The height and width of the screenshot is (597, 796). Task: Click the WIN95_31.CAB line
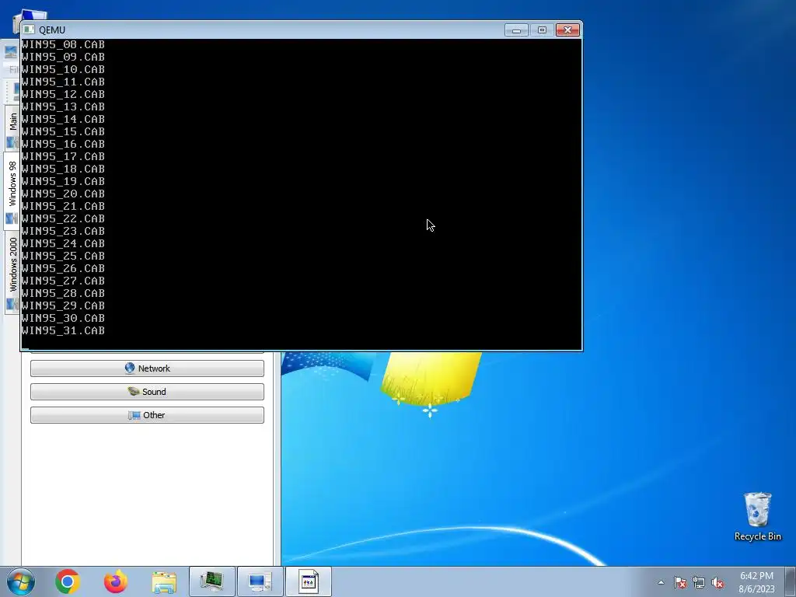63,330
